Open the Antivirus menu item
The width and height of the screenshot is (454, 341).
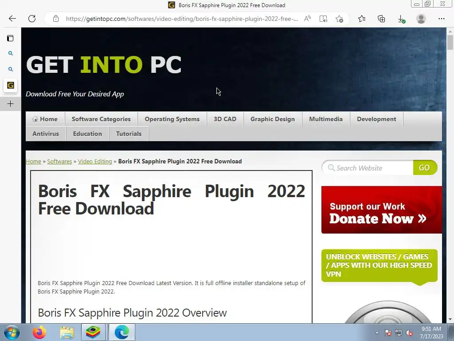tap(46, 134)
